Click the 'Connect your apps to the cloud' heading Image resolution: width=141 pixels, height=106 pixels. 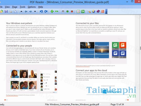pyautogui.click(x=91, y=70)
